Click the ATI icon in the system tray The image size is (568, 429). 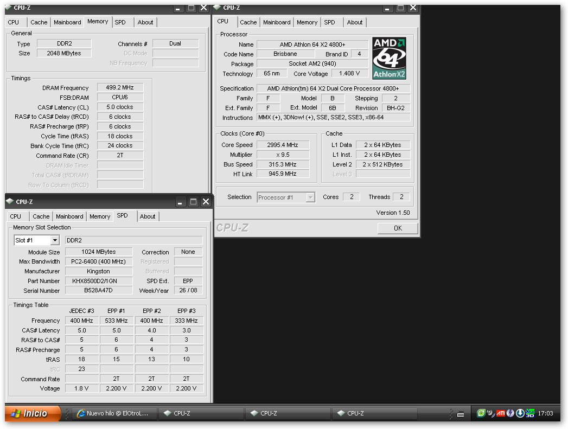[x=501, y=413]
